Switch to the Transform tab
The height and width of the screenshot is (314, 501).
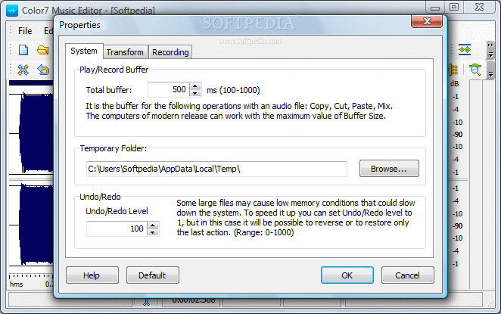point(126,52)
